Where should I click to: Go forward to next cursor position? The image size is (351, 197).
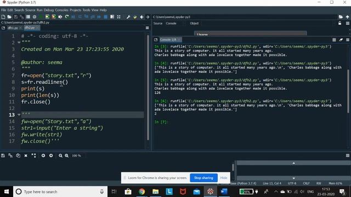(x=148, y=17)
